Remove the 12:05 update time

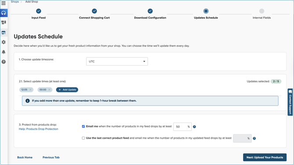[30, 90]
